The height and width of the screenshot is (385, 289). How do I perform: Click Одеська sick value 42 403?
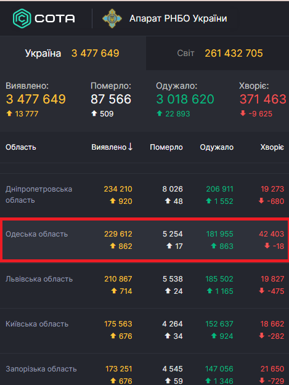(271, 234)
